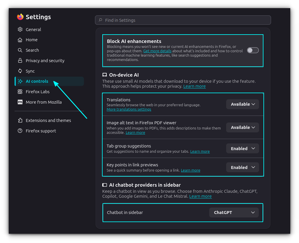The width and height of the screenshot is (299, 243).
Task: Click the 'On-device AI' section heading
Action: (x=124, y=75)
